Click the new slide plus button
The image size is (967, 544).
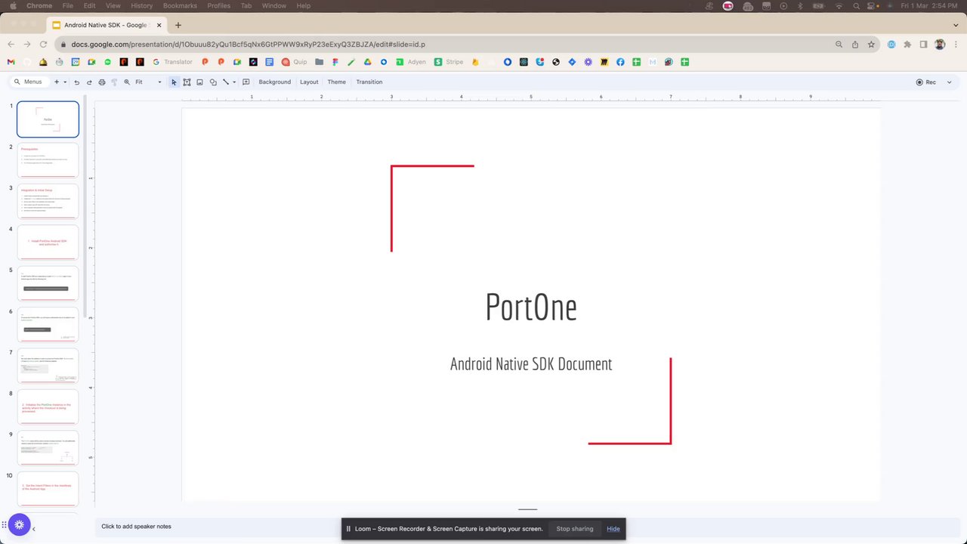click(x=57, y=82)
